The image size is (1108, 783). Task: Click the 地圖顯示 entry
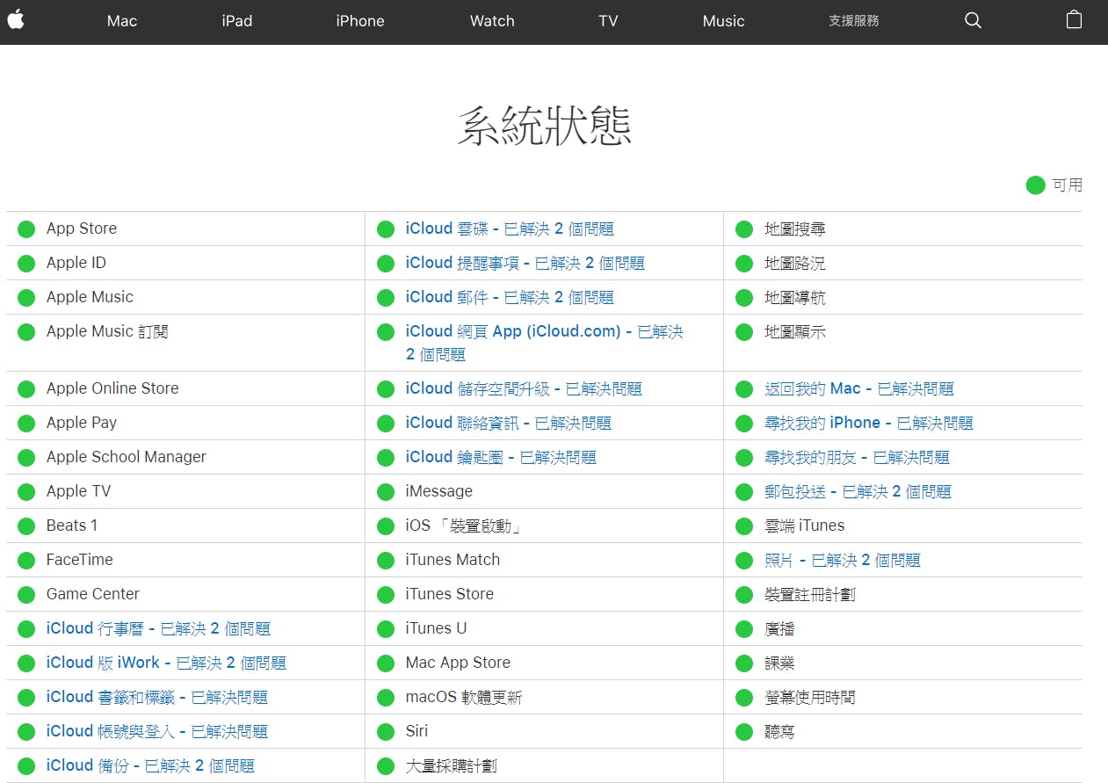click(795, 331)
